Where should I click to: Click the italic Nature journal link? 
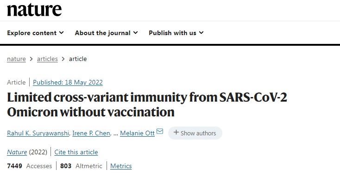17,152
